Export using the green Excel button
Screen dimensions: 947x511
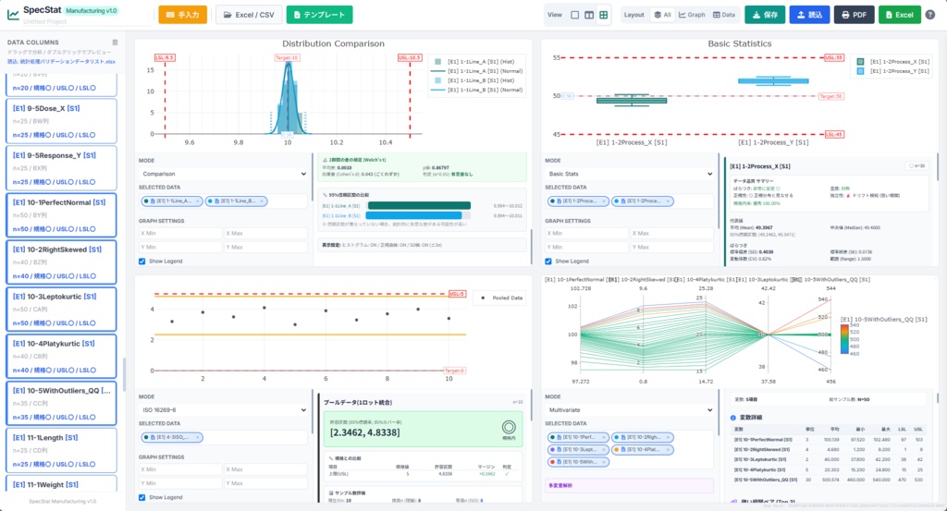[899, 15]
